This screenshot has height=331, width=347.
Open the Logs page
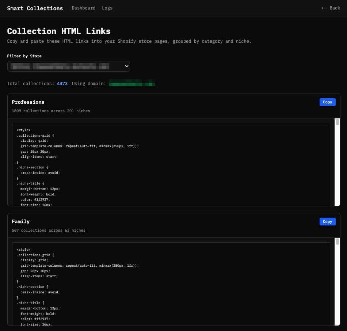[x=107, y=8]
